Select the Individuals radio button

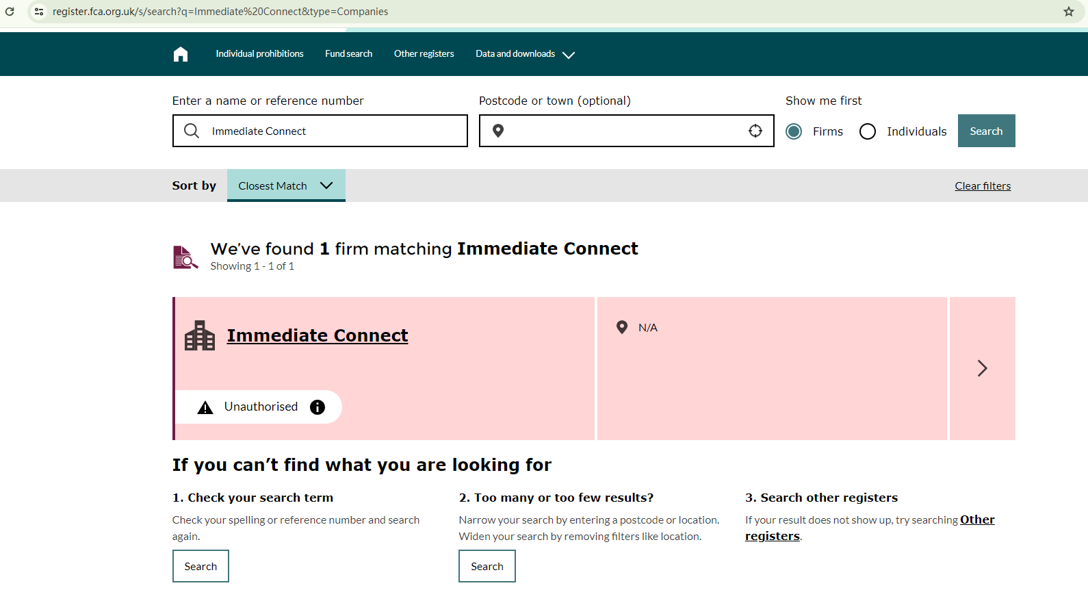868,131
